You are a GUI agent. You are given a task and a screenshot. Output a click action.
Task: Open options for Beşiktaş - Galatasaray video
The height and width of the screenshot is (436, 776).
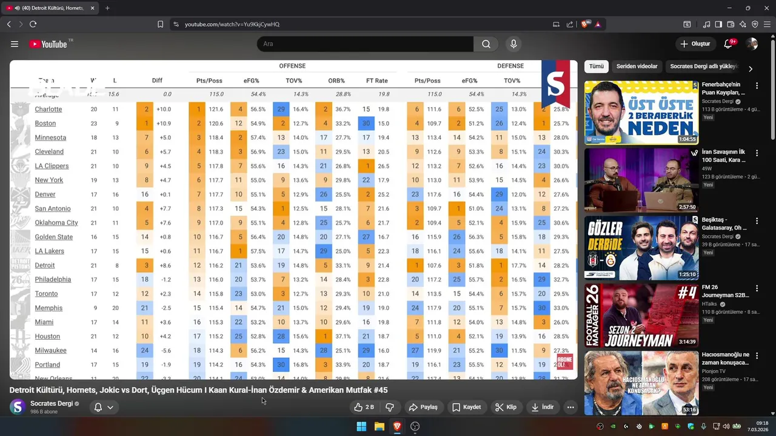click(x=757, y=220)
